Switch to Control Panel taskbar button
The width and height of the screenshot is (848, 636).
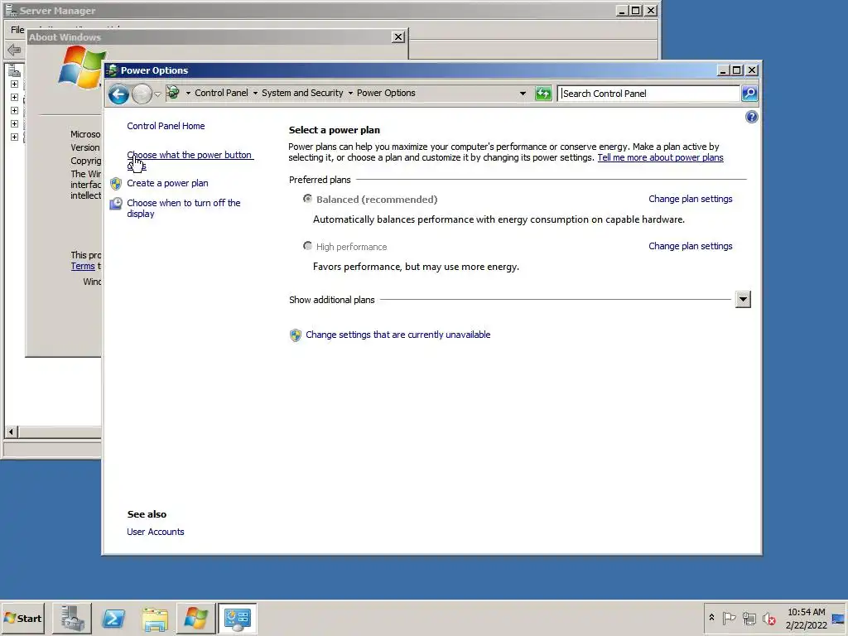pos(238,618)
